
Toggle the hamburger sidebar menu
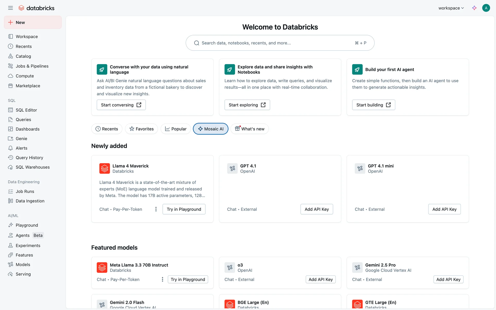point(10,8)
